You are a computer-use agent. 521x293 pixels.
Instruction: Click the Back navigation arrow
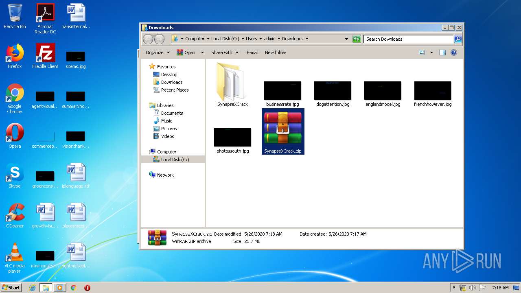point(148,39)
